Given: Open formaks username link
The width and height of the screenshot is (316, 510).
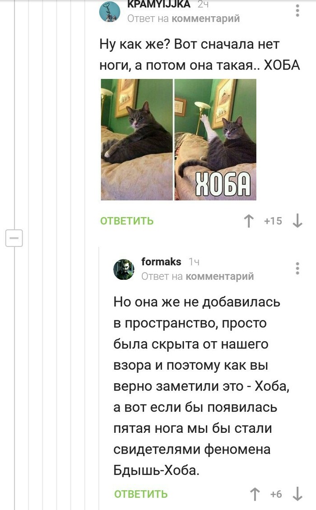Looking at the screenshot, I should (x=161, y=261).
